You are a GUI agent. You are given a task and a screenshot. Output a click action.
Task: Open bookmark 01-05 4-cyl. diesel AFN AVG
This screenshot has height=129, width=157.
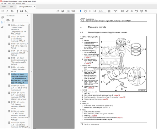pyautogui.click(x=19, y=61)
